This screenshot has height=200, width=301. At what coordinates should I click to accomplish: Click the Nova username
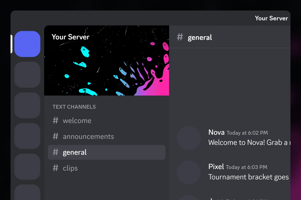[216, 132]
